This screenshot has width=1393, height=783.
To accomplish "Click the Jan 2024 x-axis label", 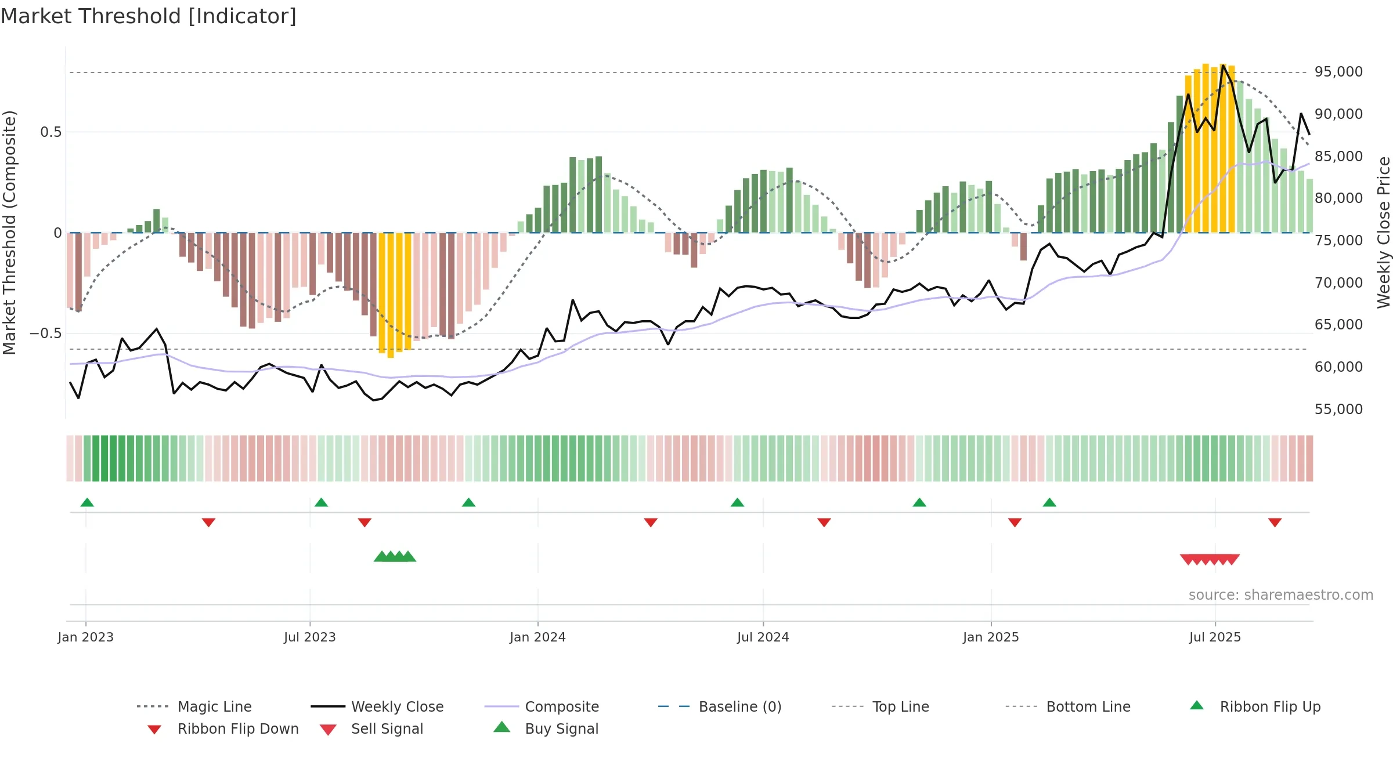I will (x=538, y=637).
